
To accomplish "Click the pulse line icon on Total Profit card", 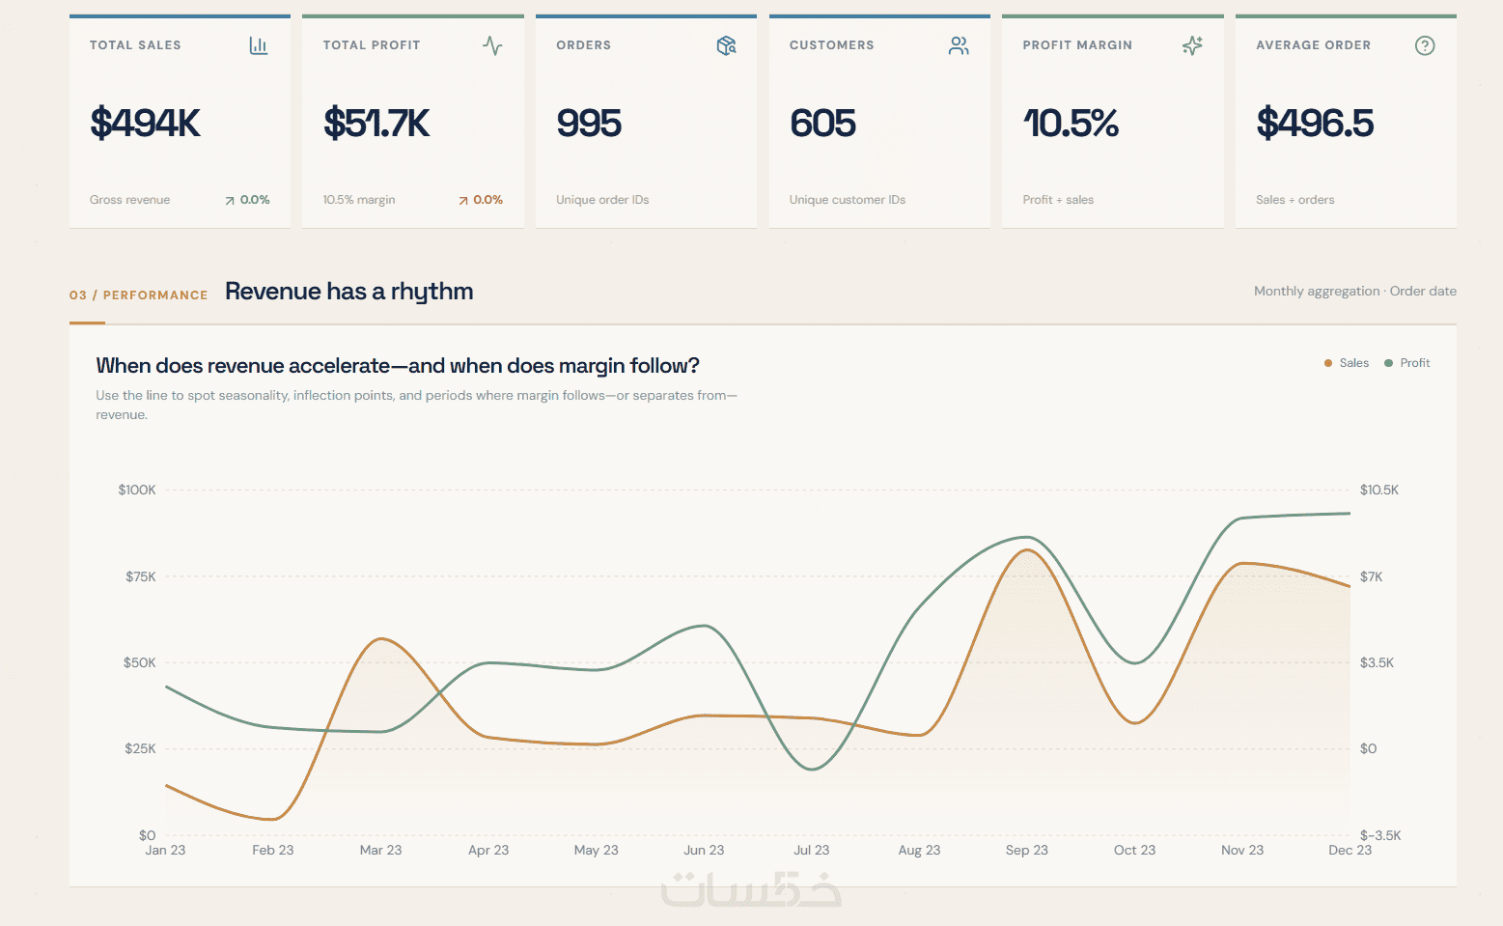I will [x=492, y=45].
